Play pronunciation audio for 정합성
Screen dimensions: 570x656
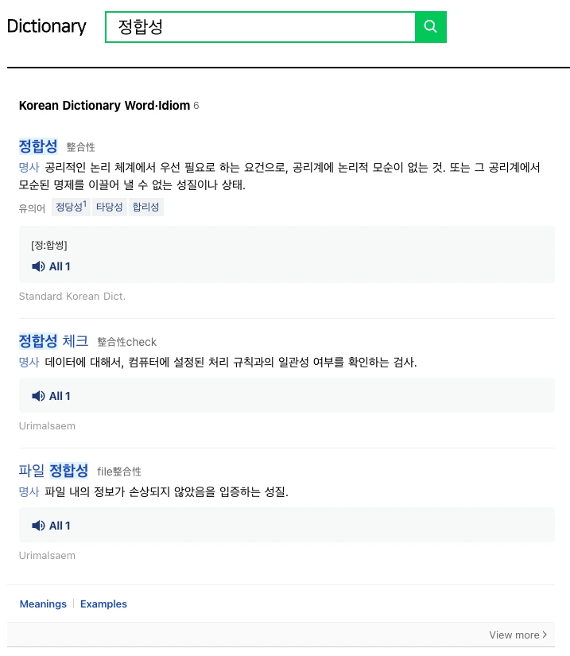tap(38, 266)
